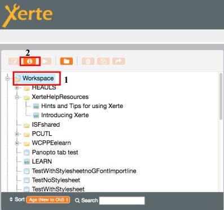Screen dimensions: 224x210
Task: Expand the PCUTL folder
Action: (17, 134)
